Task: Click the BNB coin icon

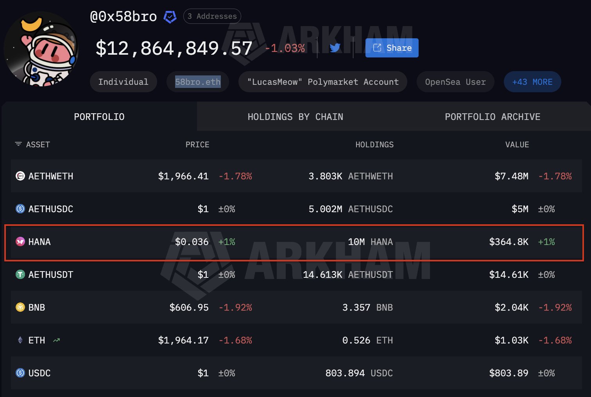Action: [20, 308]
